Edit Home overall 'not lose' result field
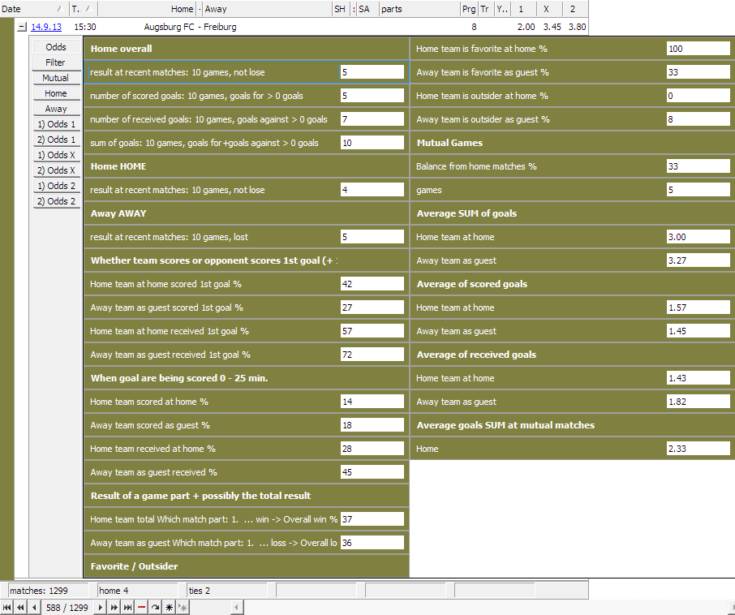This screenshot has width=735, height=615. [x=372, y=72]
